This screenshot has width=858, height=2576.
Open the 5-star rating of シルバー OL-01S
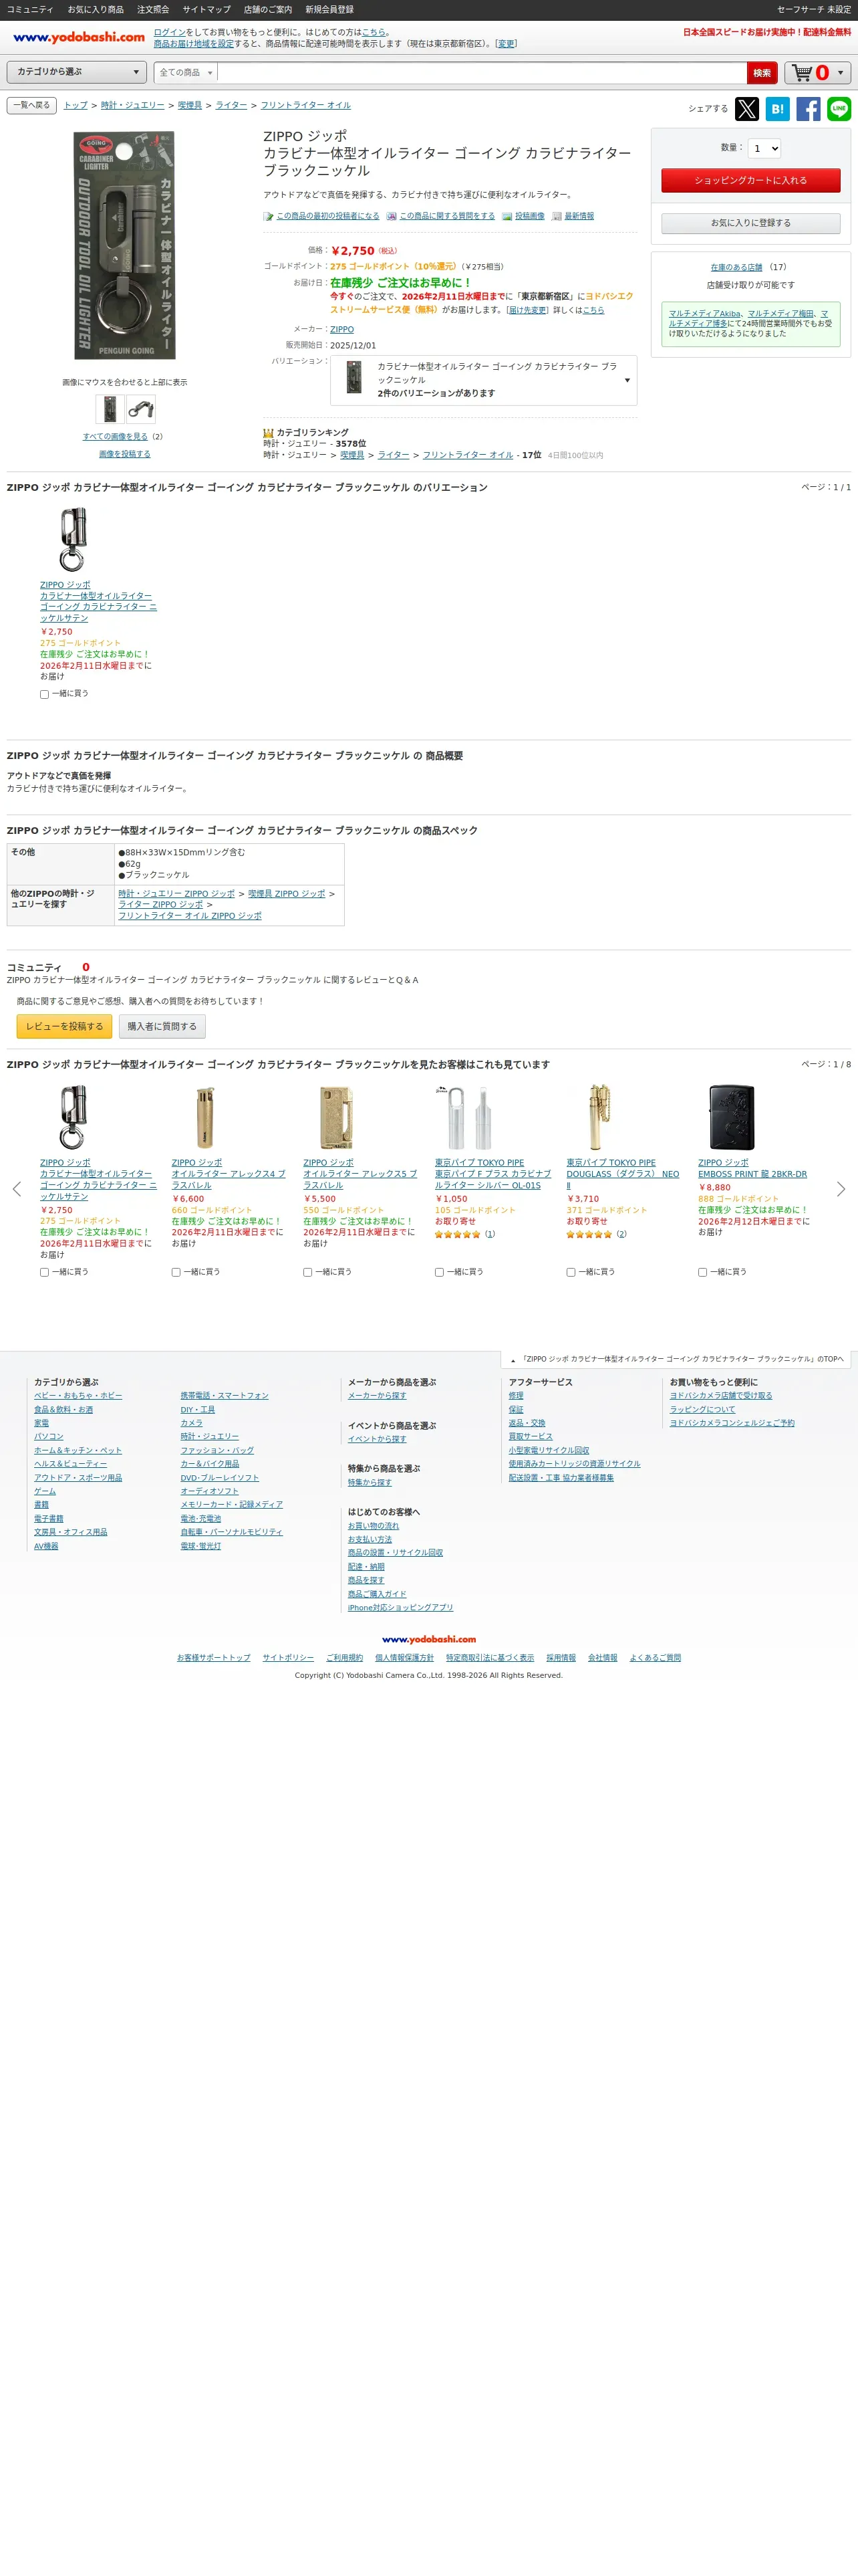point(458,1234)
